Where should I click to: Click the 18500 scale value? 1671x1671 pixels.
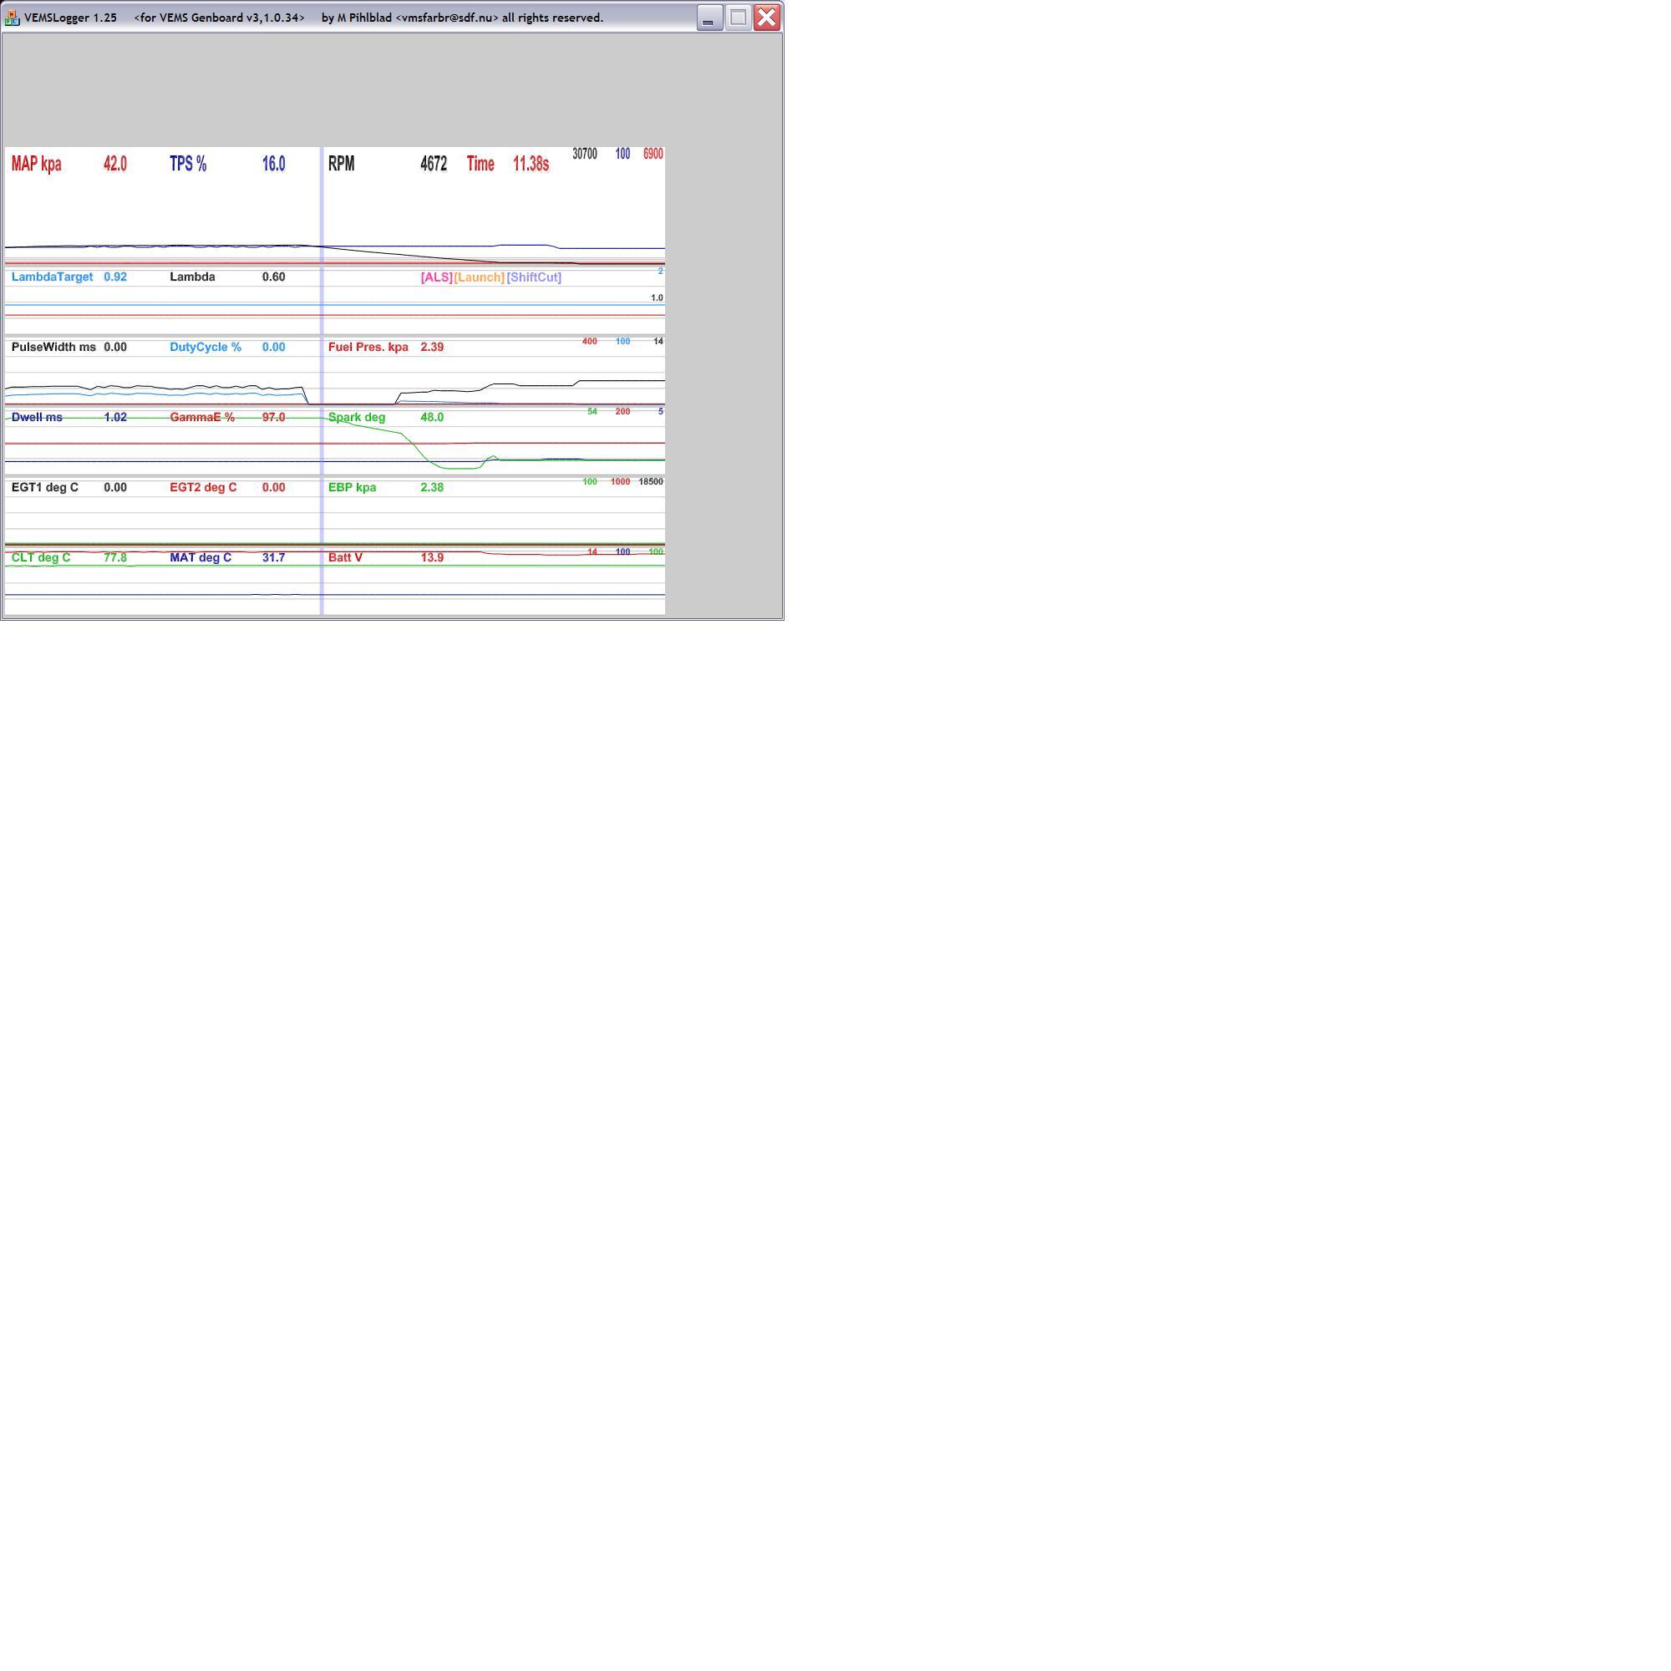pos(650,482)
